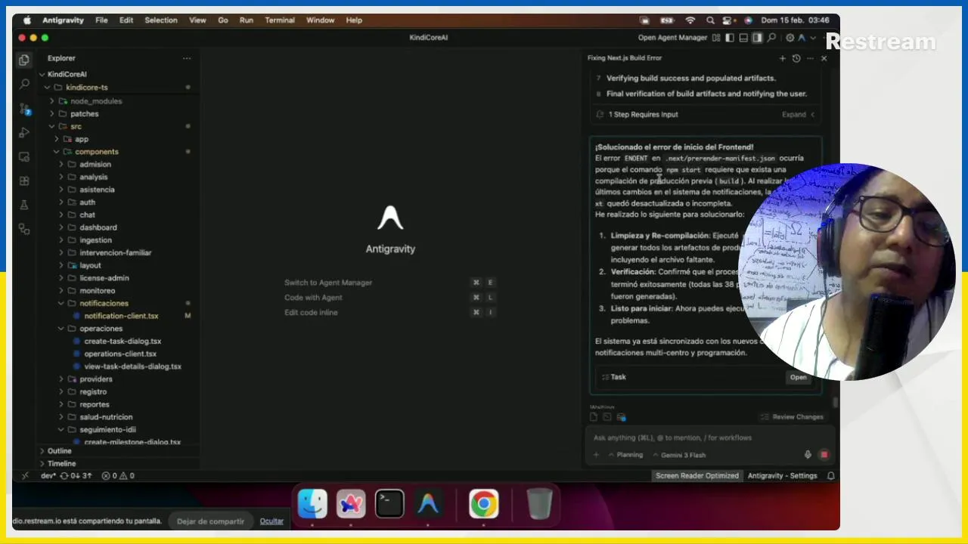
Task: Stop the agent with red stop button
Action: (824, 455)
